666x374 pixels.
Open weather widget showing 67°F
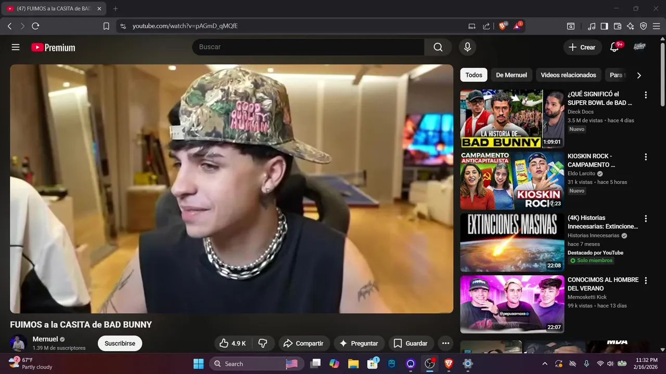(30, 364)
